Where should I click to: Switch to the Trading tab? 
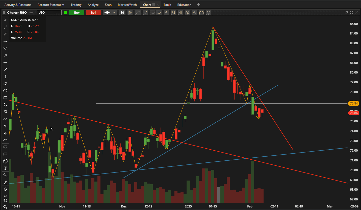click(76, 5)
